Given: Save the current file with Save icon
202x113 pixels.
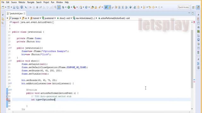Looking at the screenshot, I should pyautogui.click(x=14, y=7).
